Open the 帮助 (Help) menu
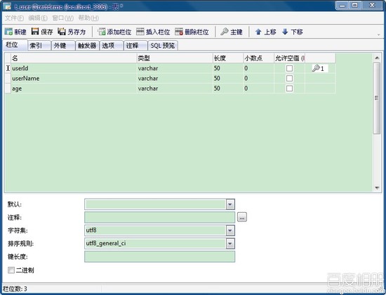 (x=88, y=18)
